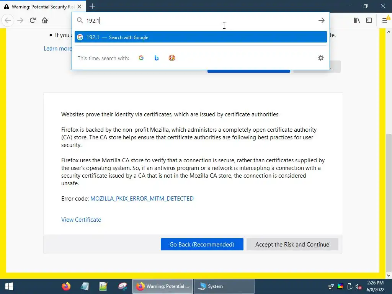Open the notepad-like pinned taskbar icon

[x=85, y=286]
